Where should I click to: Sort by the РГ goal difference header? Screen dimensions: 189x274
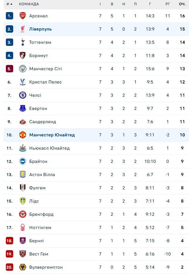[168, 4]
